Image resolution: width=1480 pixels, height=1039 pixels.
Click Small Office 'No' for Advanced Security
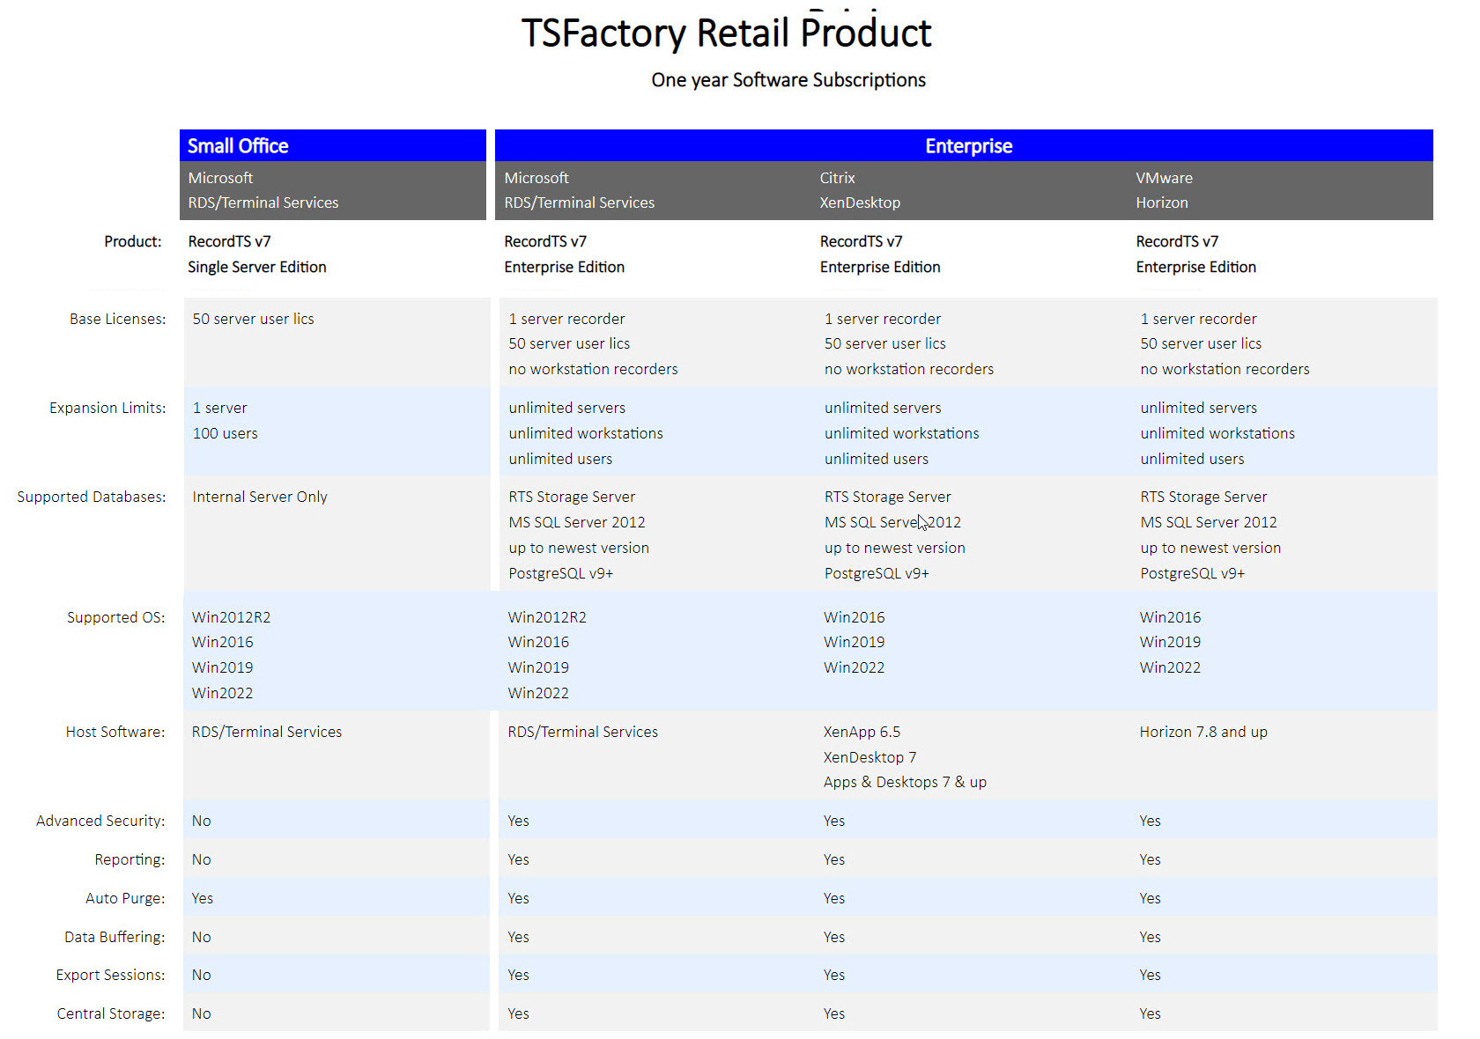[x=202, y=821]
